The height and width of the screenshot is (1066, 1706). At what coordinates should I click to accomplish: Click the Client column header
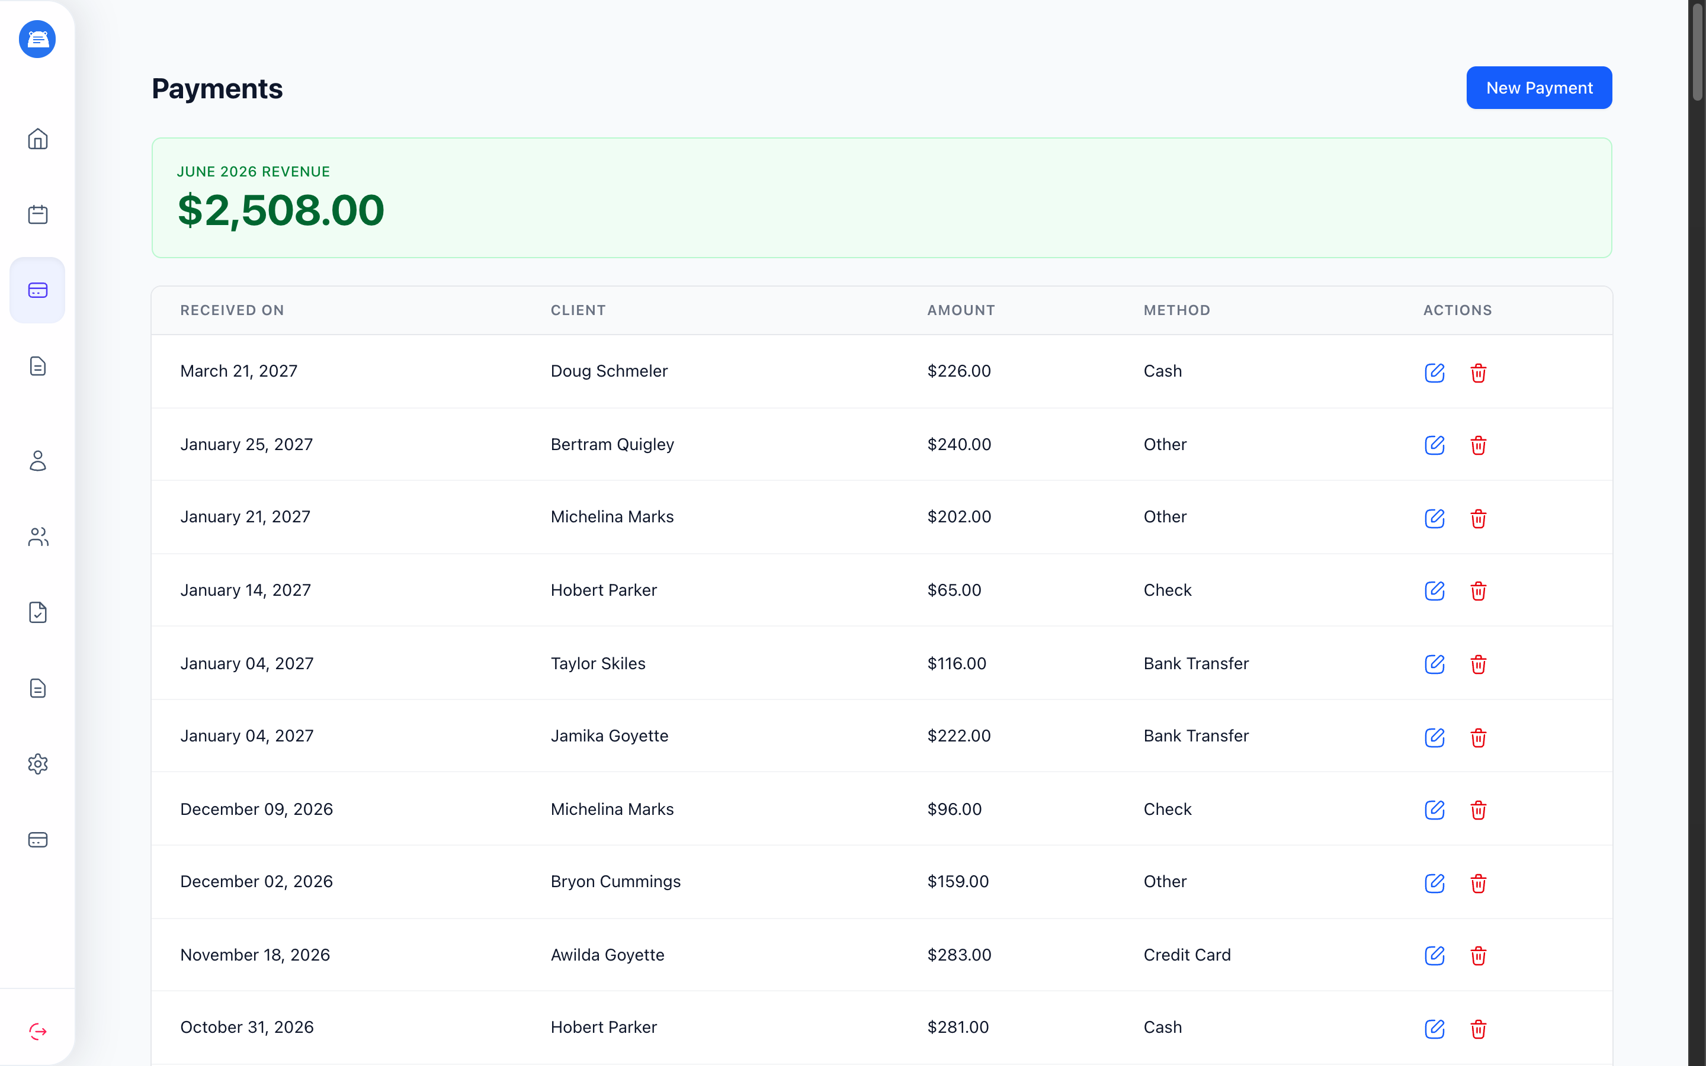coord(578,310)
